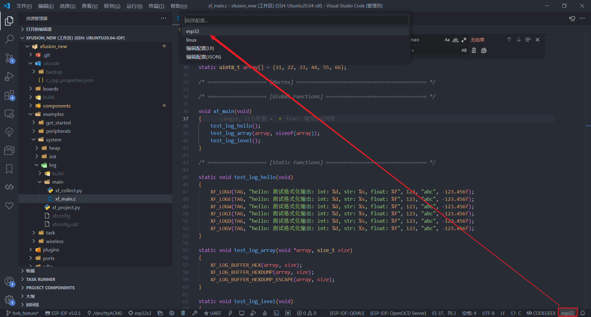Click esp32s3 target chip selector
This screenshot has height=317, width=591.
point(140,313)
